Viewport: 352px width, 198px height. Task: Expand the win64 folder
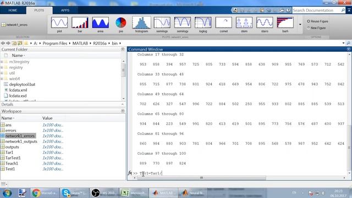(x=2, y=79)
